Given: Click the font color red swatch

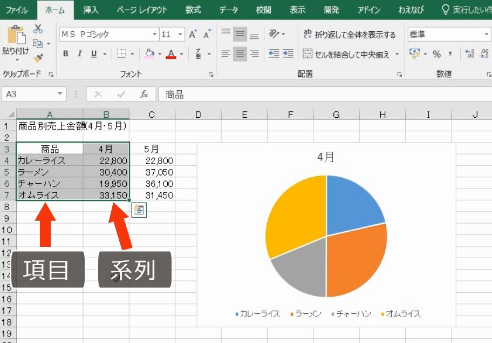Looking at the screenshot, I should tap(172, 56).
